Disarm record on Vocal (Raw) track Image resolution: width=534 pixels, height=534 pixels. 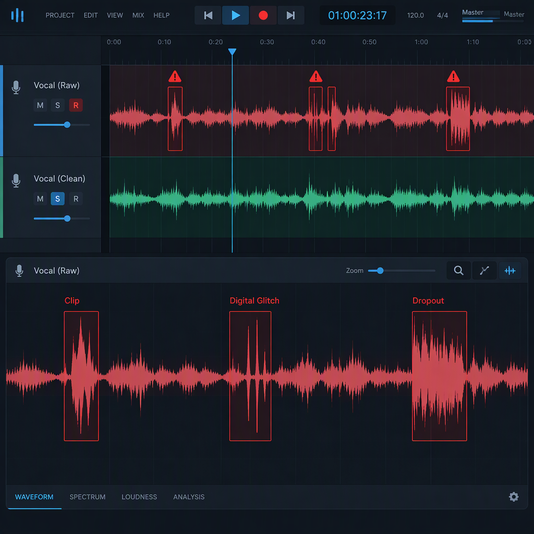click(x=76, y=105)
